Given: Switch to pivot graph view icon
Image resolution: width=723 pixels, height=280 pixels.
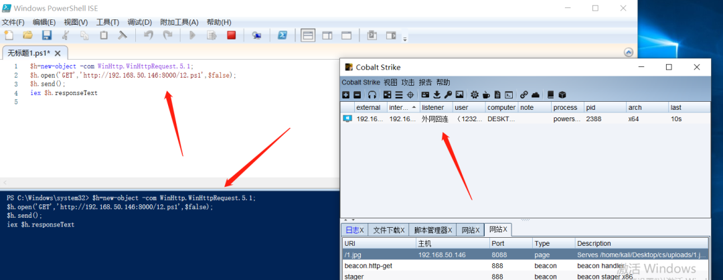Looking at the screenshot, I should (388, 94).
